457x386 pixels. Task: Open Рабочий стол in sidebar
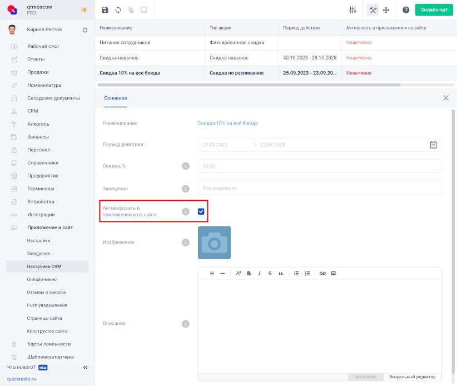pyautogui.click(x=43, y=46)
